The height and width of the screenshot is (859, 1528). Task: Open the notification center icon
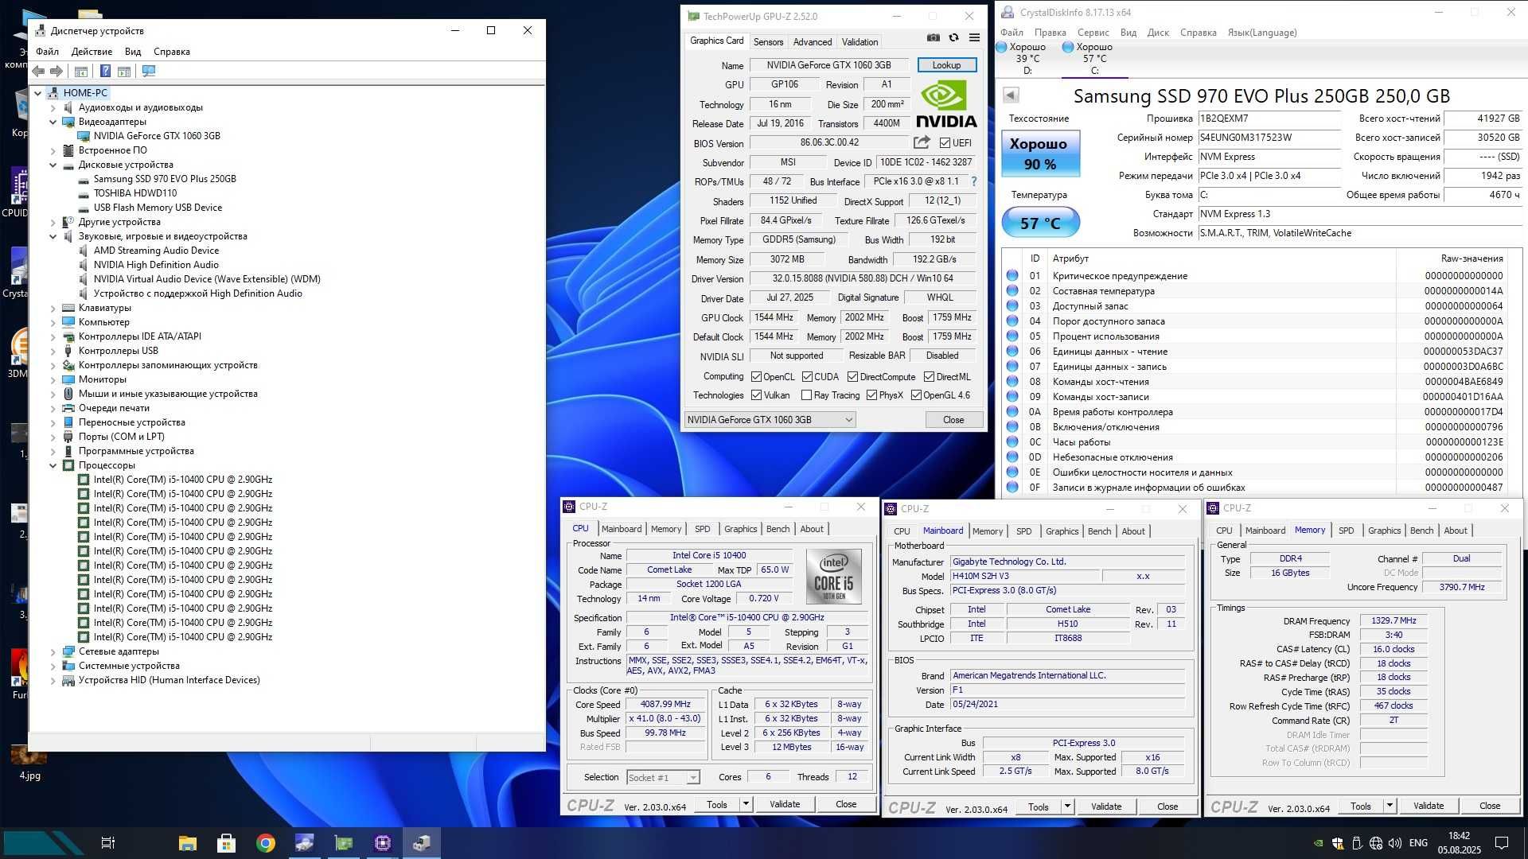pos(1502,843)
